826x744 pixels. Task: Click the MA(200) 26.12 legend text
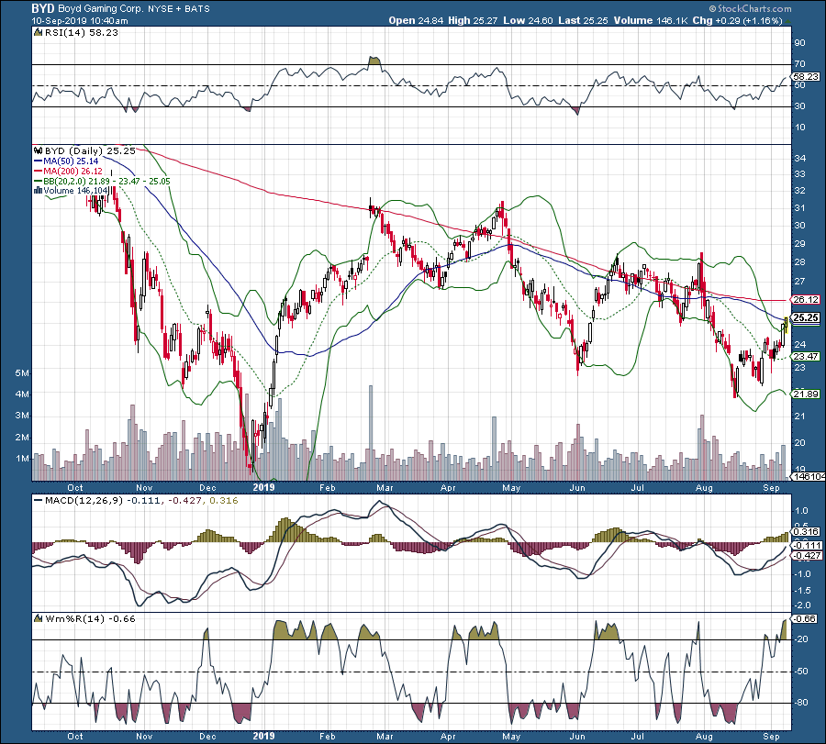73,172
